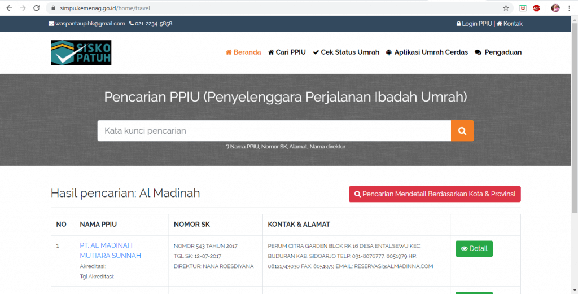The height and width of the screenshot is (294, 578).
Task: Click the address text starting PERUM CITRA GARDEN
Action: (350, 256)
